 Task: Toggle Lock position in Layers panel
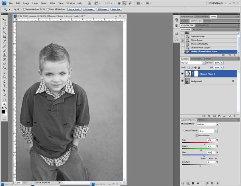point(195,68)
